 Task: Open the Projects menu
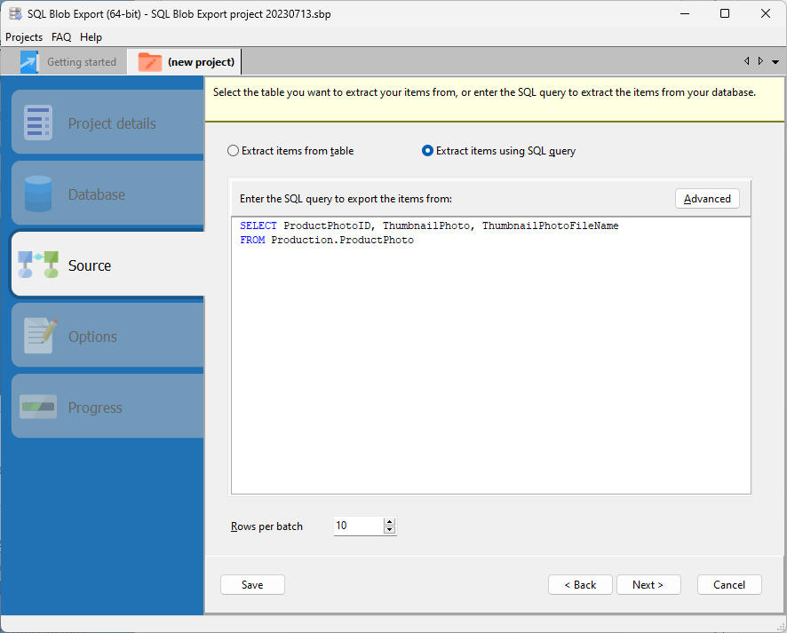click(23, 37)
